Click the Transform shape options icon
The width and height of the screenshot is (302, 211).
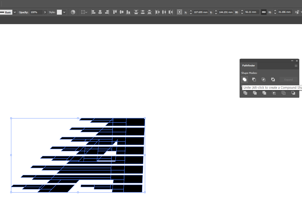click(297, 12)
